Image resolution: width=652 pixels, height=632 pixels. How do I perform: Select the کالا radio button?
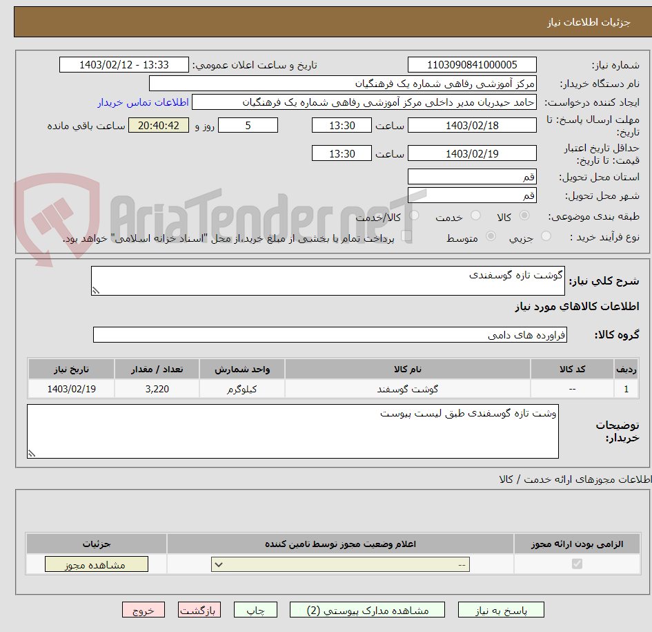point(524,216)
